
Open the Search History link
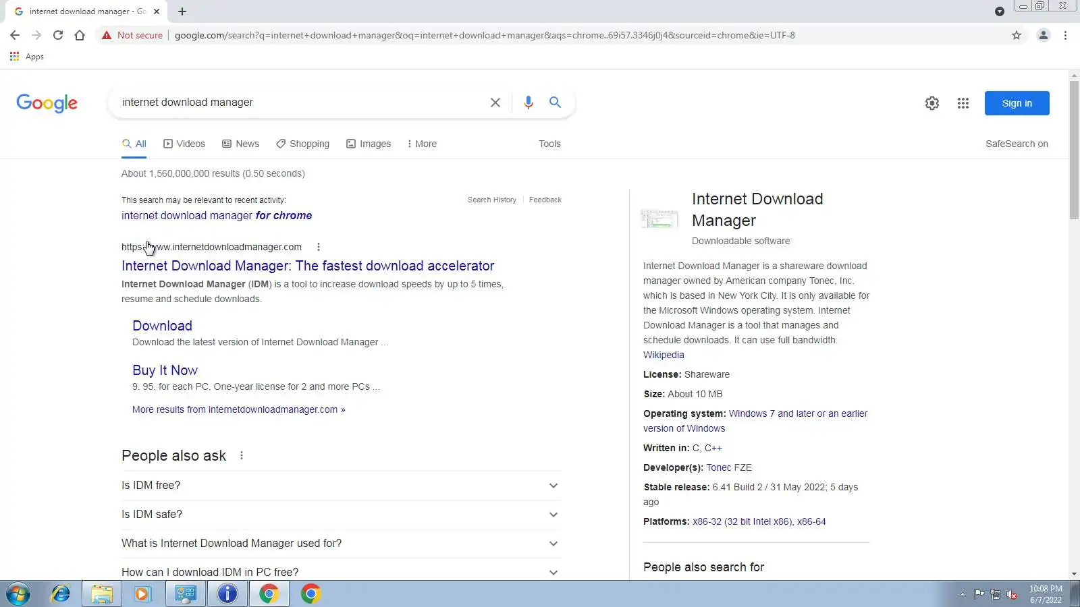point(492,200)
